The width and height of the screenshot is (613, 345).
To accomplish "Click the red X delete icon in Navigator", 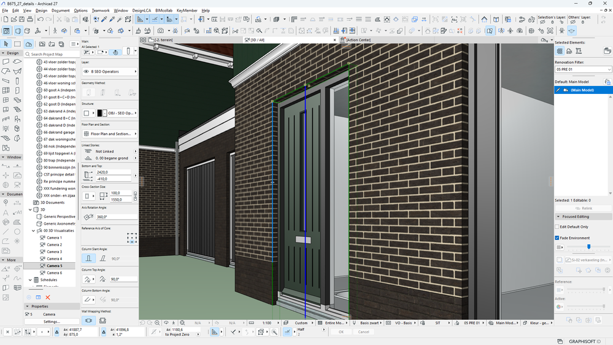I will pyautogui.click(x=48, y=297).
